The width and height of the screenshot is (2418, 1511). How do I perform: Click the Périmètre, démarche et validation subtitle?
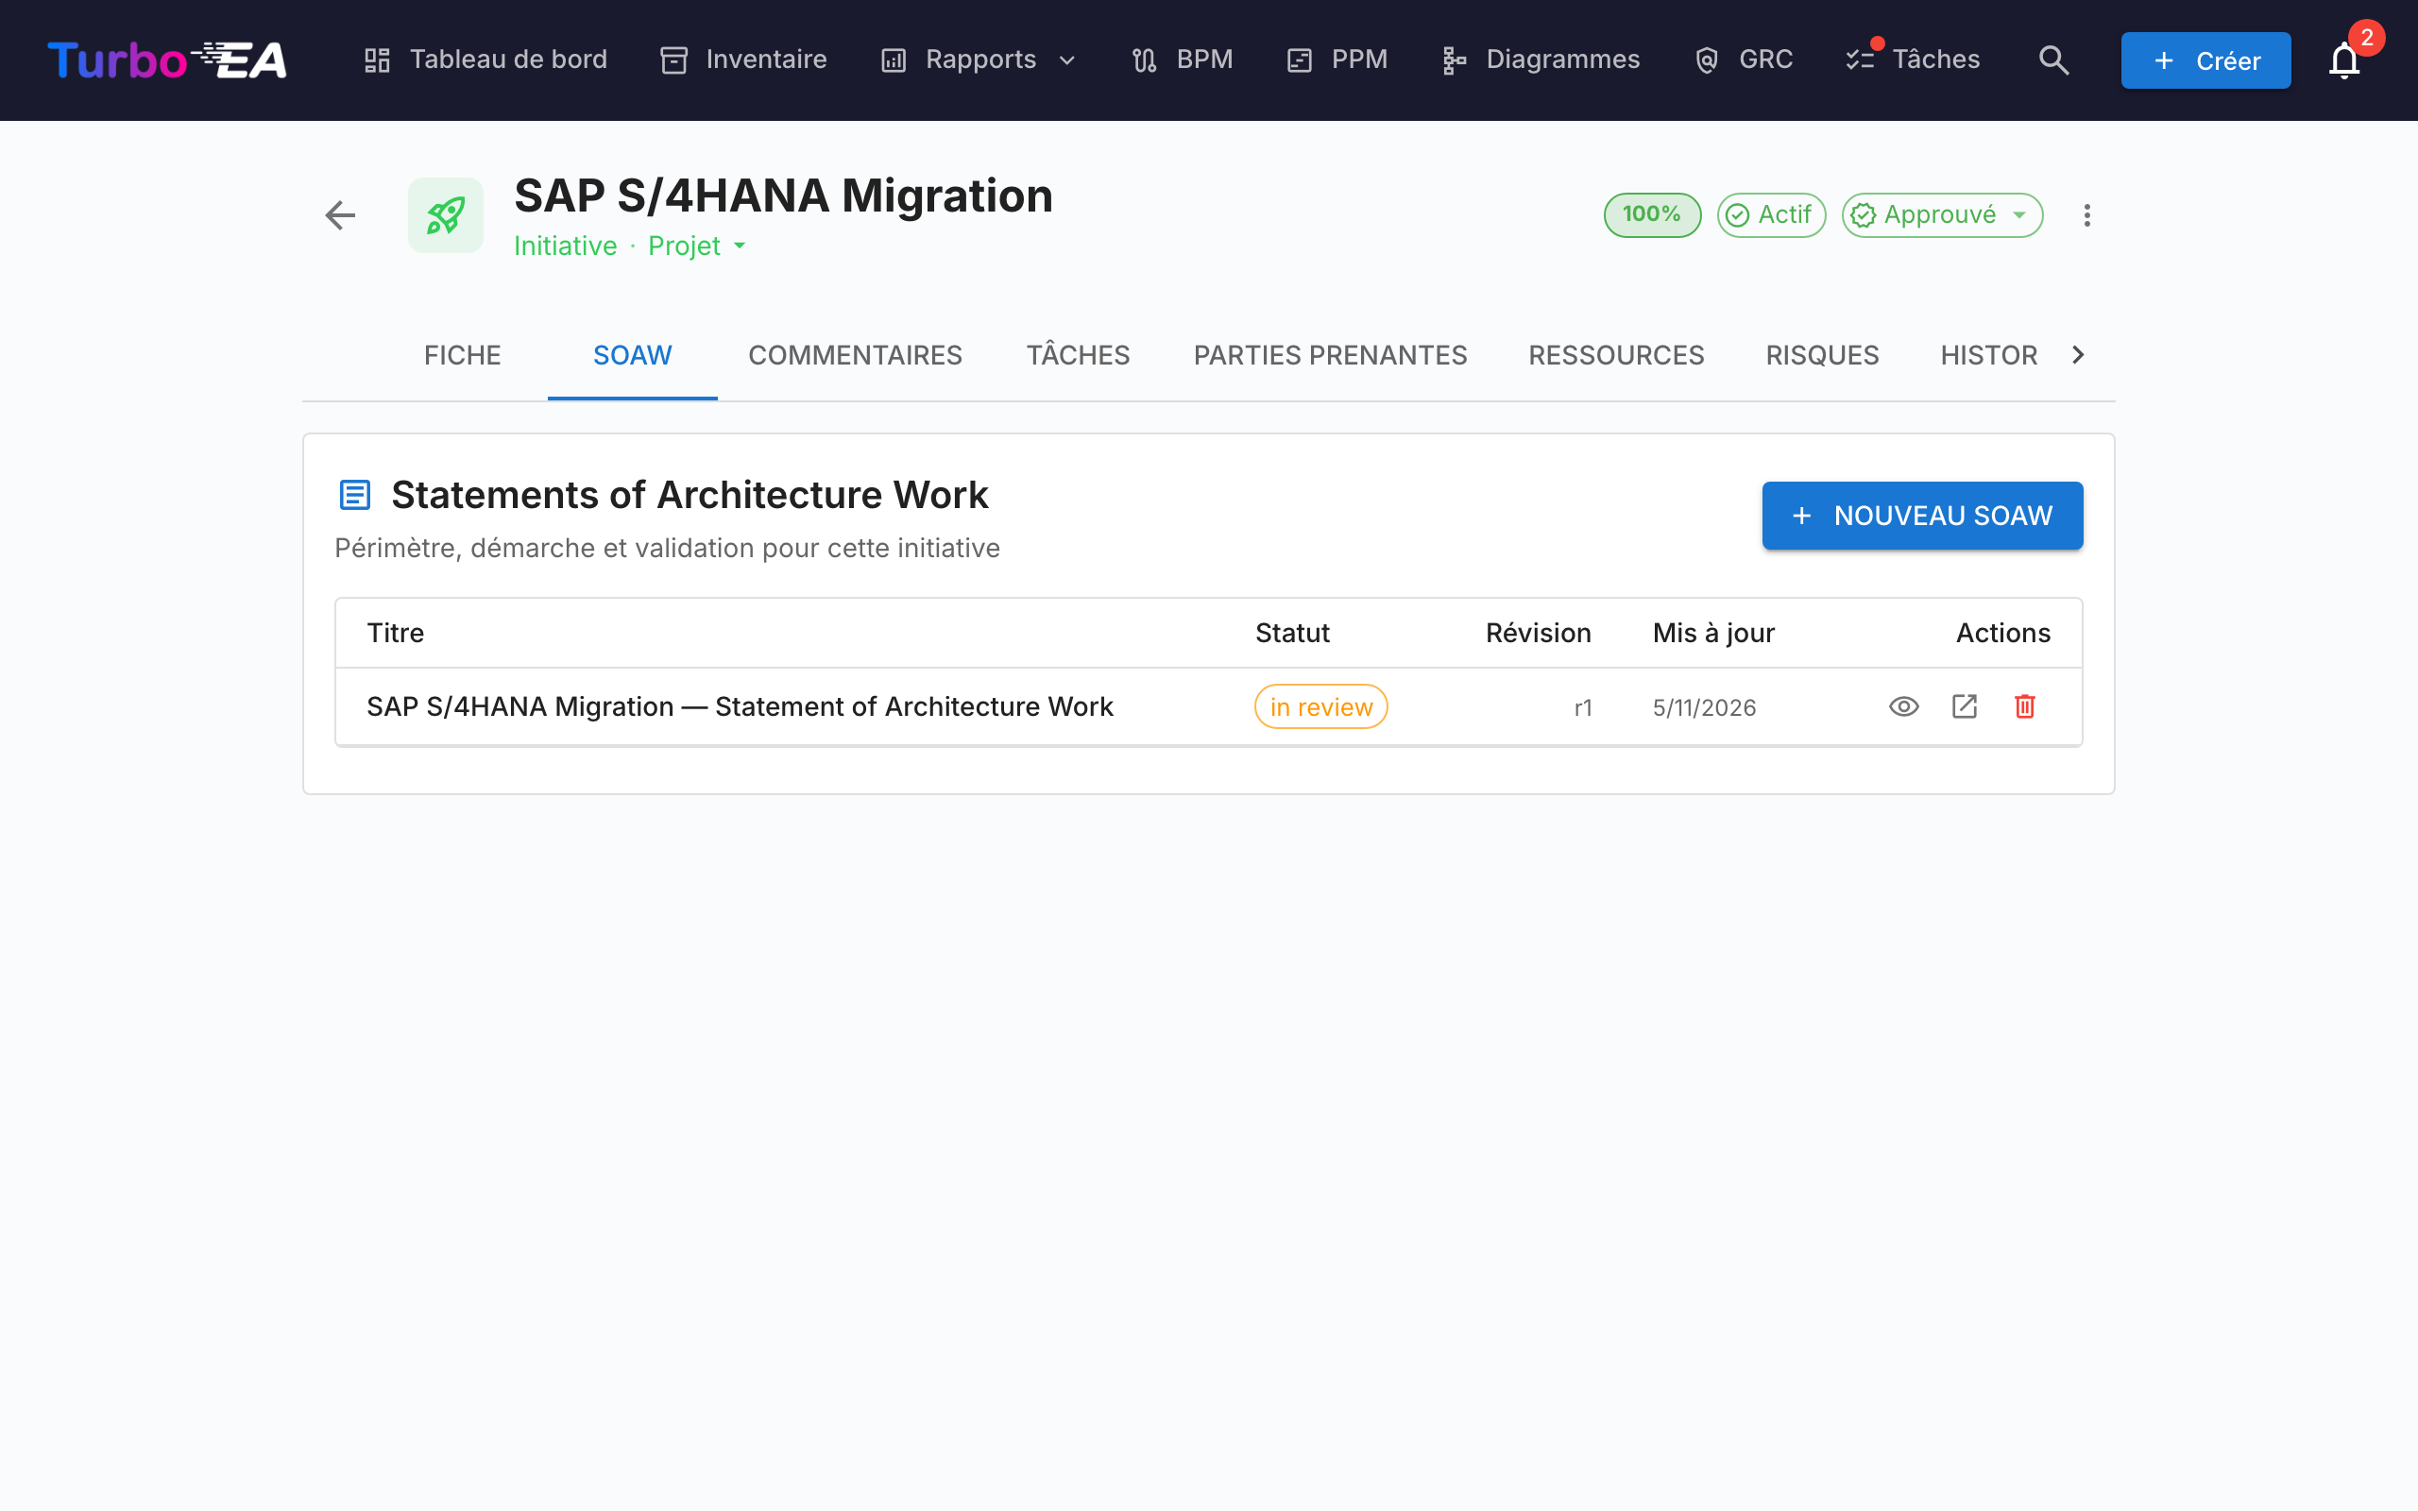pyautogui.click(x=667, y=548)
